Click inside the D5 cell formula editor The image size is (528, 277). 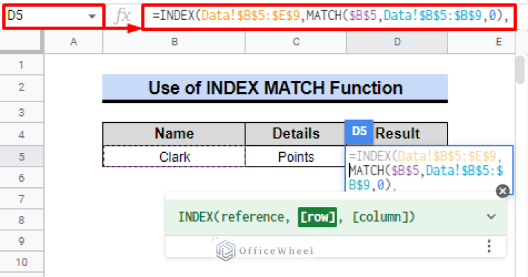429,169
